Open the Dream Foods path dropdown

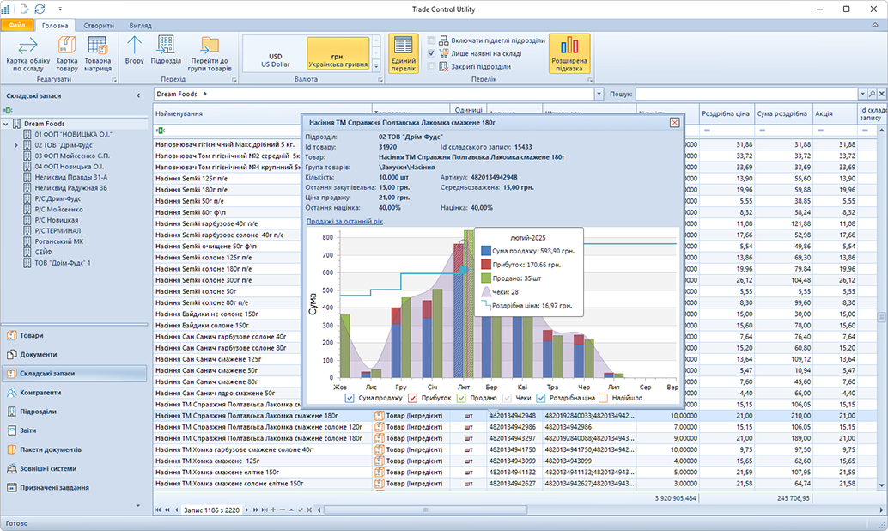tap(599, 94)
